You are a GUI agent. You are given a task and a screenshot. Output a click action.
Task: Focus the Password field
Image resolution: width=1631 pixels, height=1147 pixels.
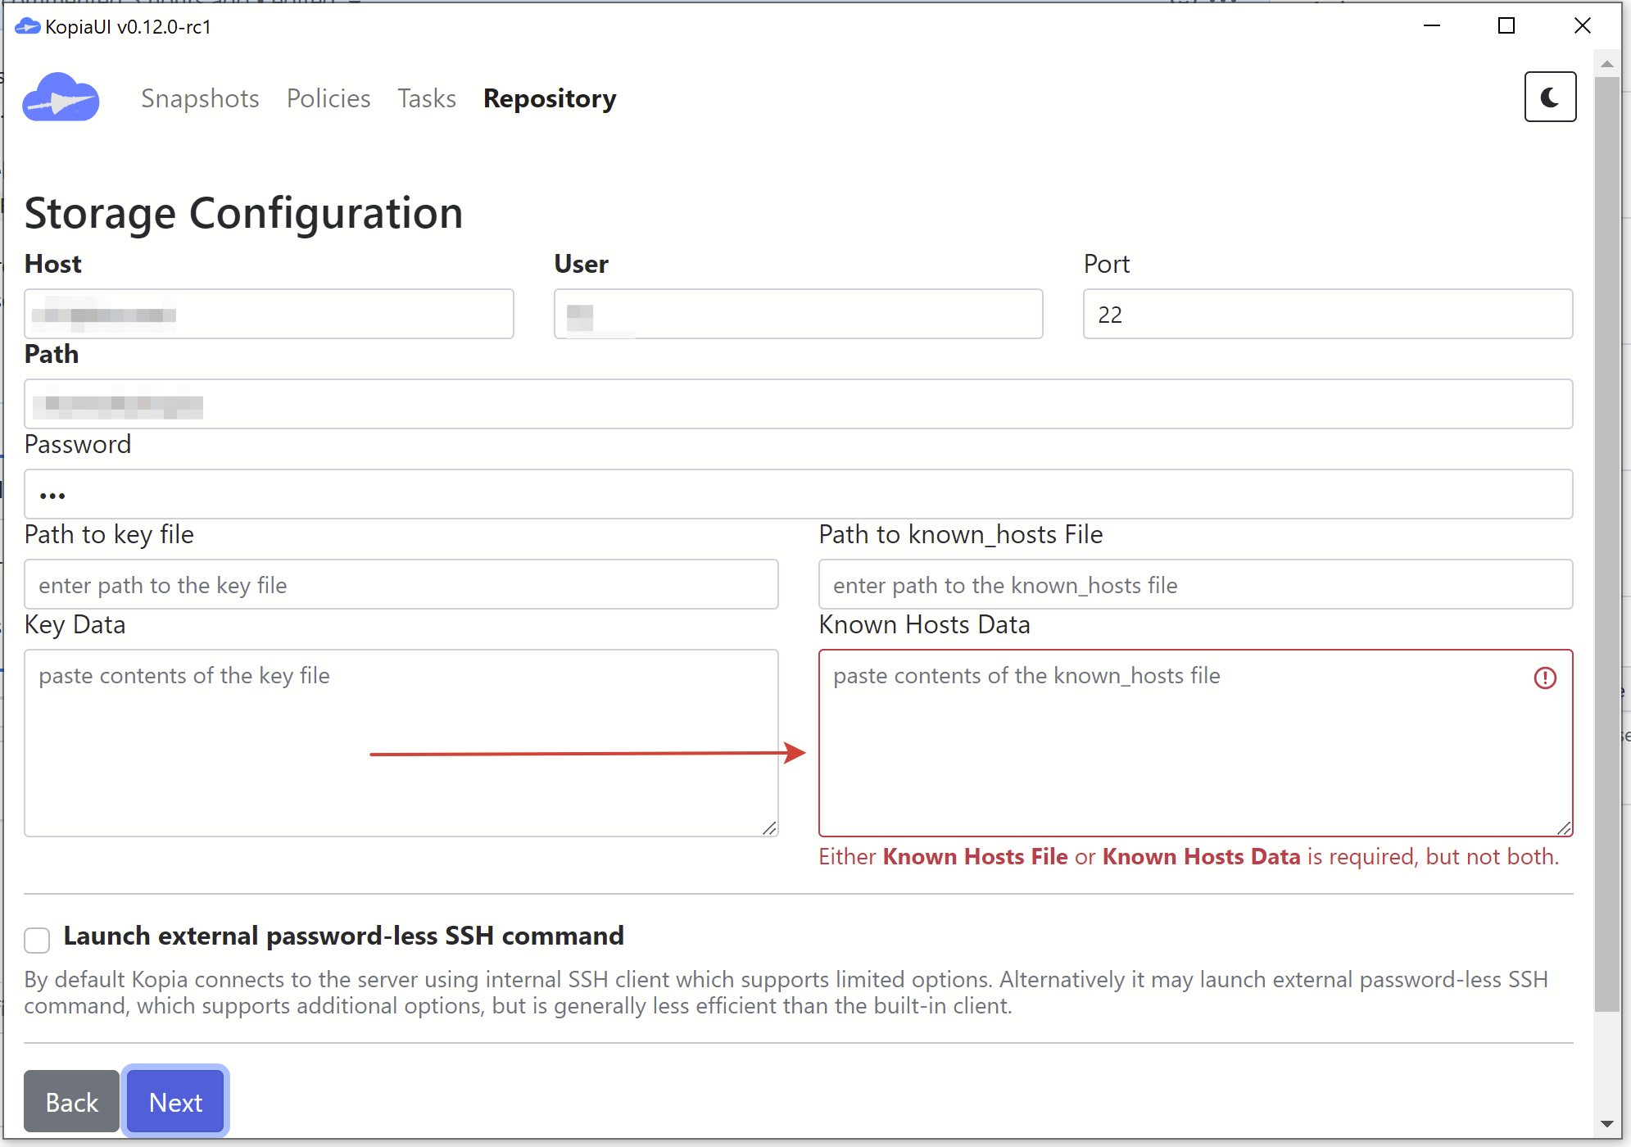click(798, 494)
